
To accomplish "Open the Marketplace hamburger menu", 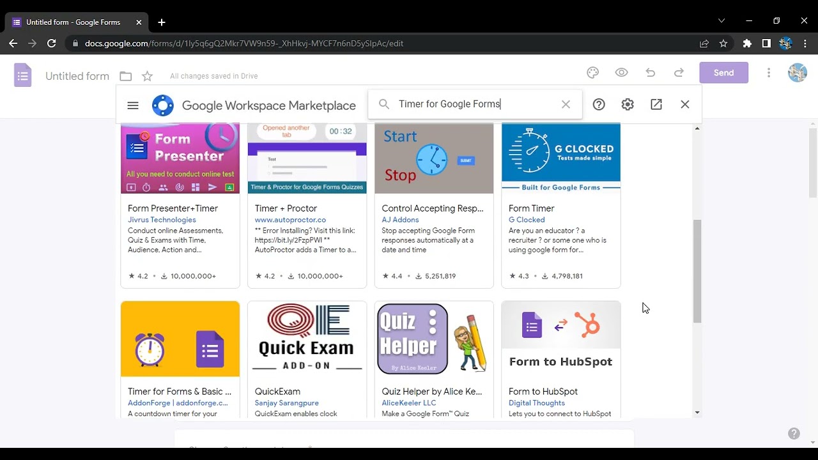I will (x=133, y=105).
